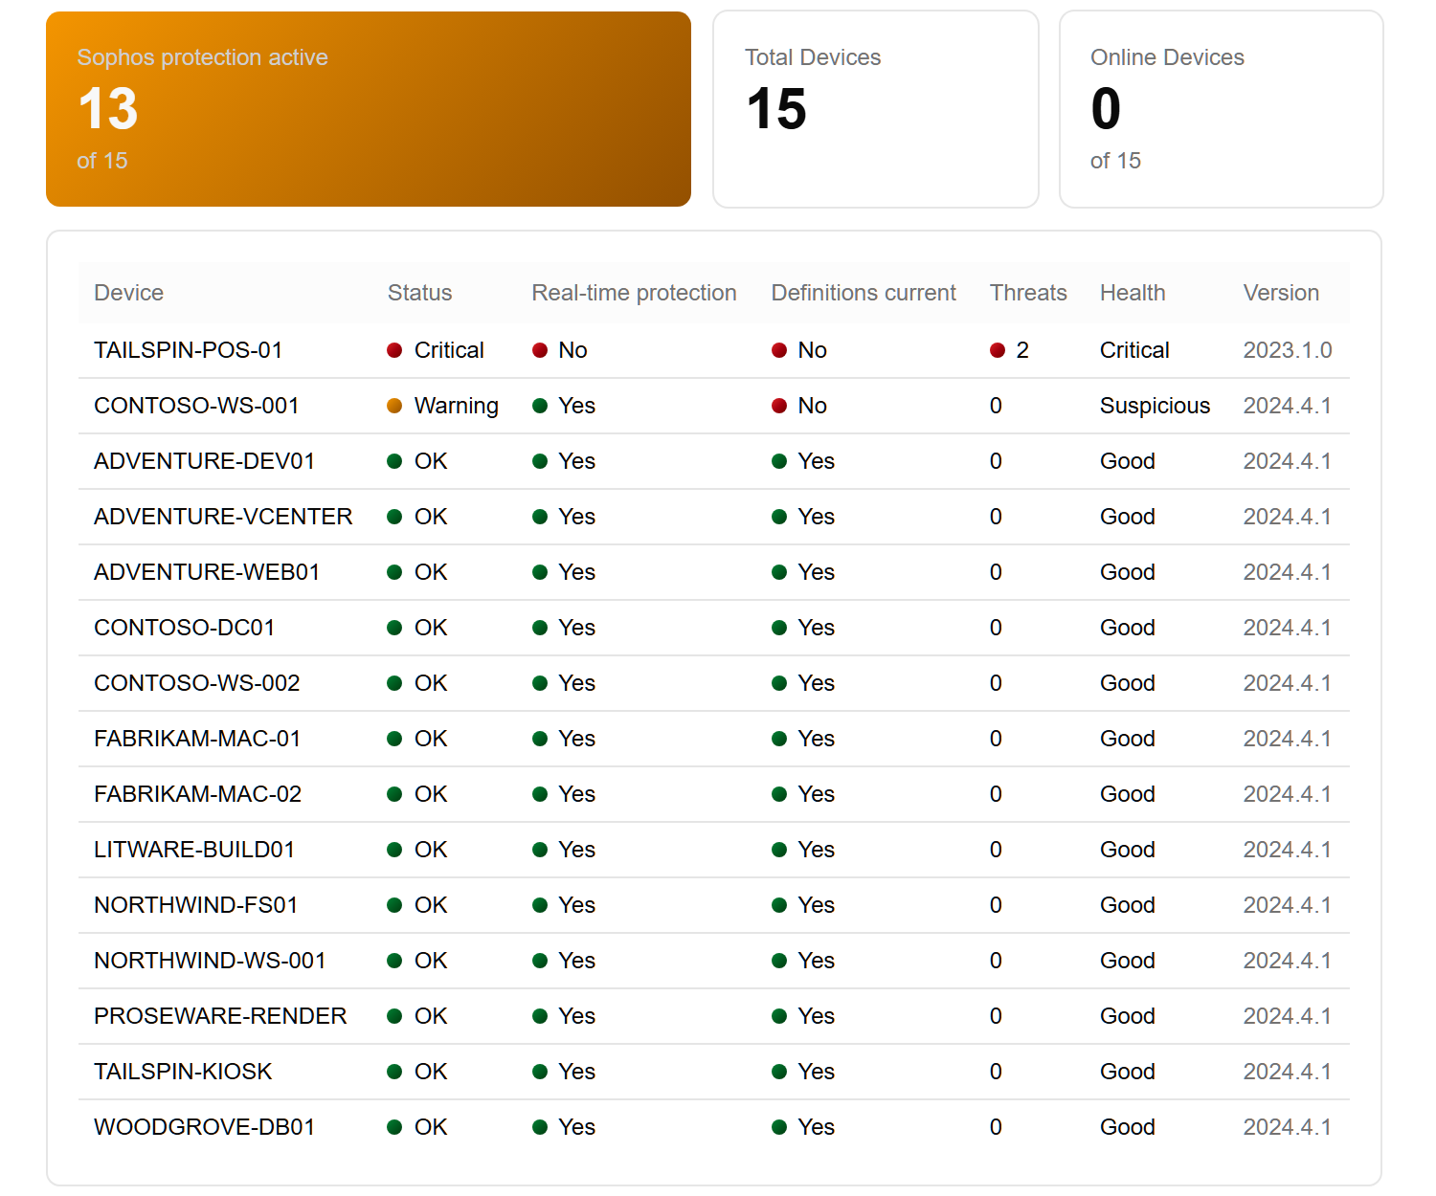
Task: Click the Real-time protection No for TAILSPIN-POS-01
Action: (560, 350)
